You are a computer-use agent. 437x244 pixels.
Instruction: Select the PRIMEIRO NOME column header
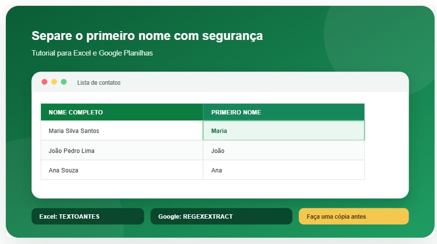click(284, 112)
